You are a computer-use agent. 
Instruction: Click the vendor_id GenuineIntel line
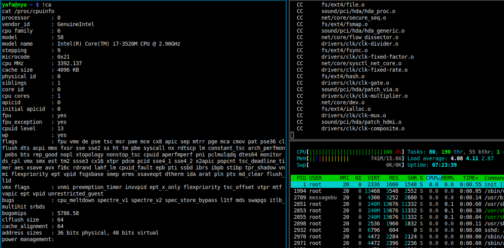tap(48, 24)
